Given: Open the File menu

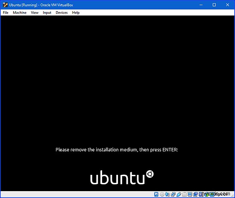Looking at the screenshot, I should 6,12.
